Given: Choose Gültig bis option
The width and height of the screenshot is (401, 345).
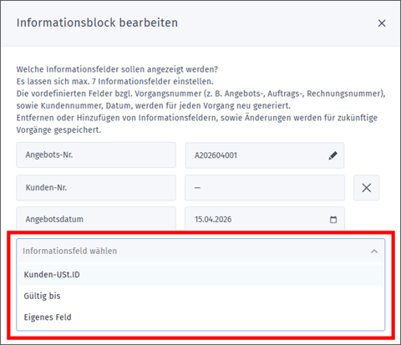Looking at the screenshot, I should click(x=200, y=296).
